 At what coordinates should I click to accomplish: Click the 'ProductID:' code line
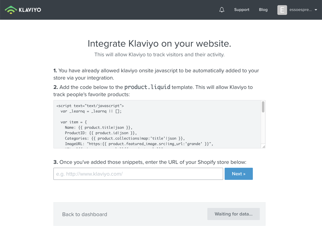[x=101, y=133]
